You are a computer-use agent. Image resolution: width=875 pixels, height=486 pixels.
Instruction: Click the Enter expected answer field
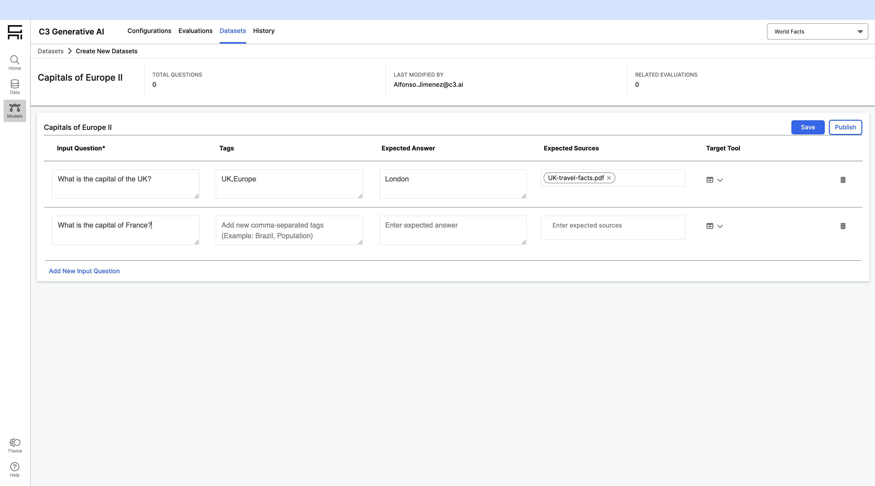coord(452,230)
